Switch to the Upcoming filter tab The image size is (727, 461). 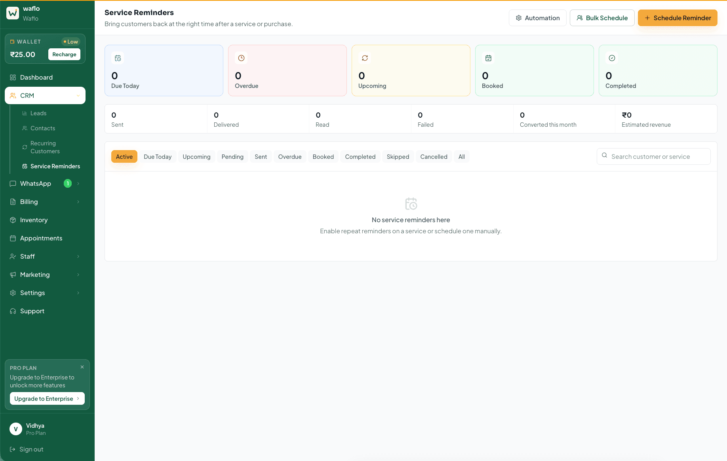pyautogui.click(x=196, y=156)
